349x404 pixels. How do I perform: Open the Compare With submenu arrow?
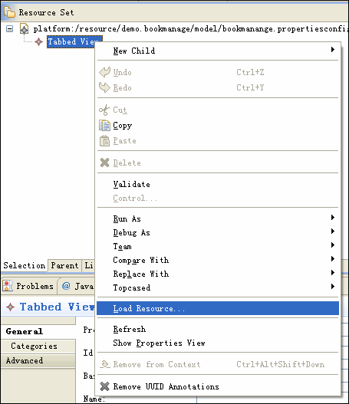point(333,258)
